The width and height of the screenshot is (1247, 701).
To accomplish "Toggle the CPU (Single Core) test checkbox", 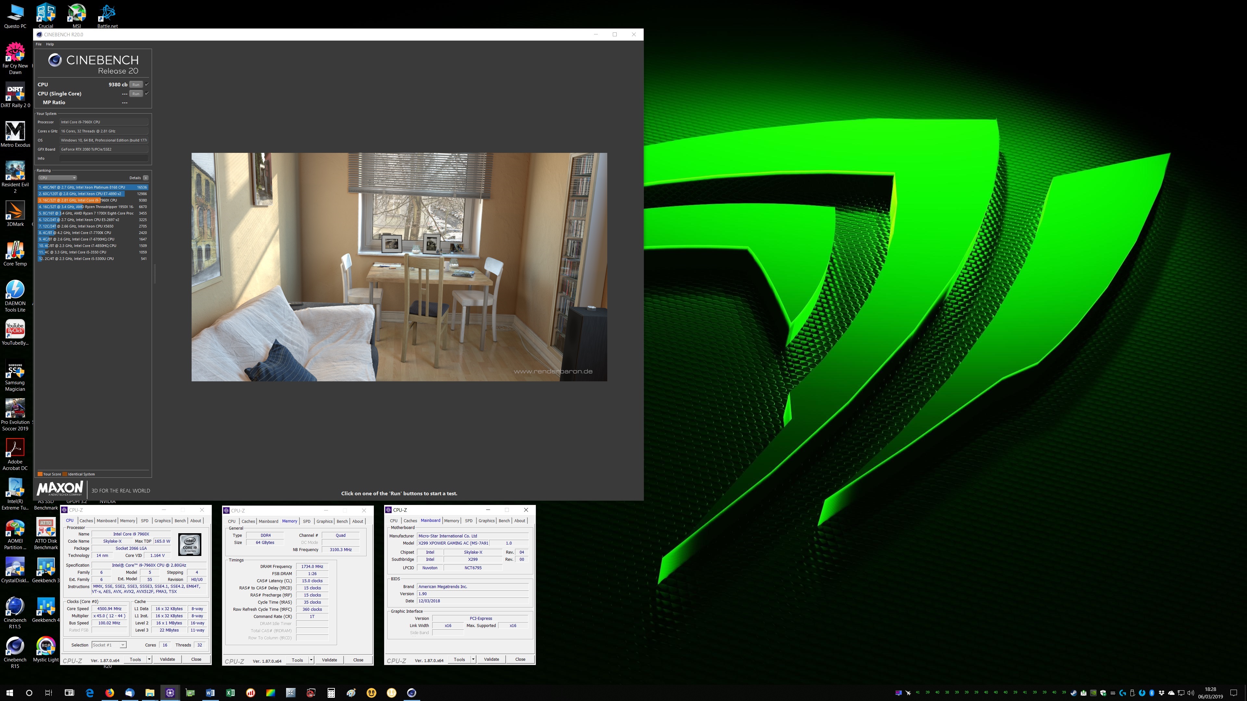I will pos(147,93).
